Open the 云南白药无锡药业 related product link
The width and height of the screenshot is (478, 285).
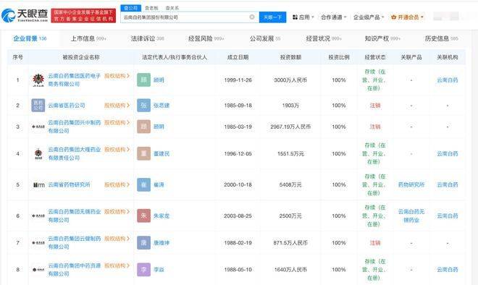coord(411,216)
